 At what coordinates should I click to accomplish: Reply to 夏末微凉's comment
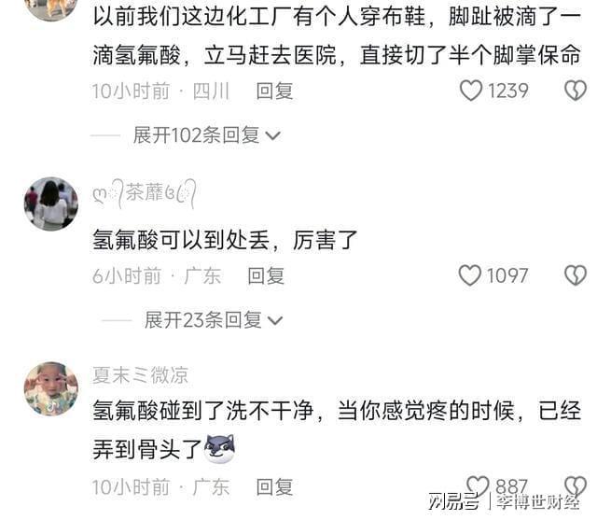274,486
